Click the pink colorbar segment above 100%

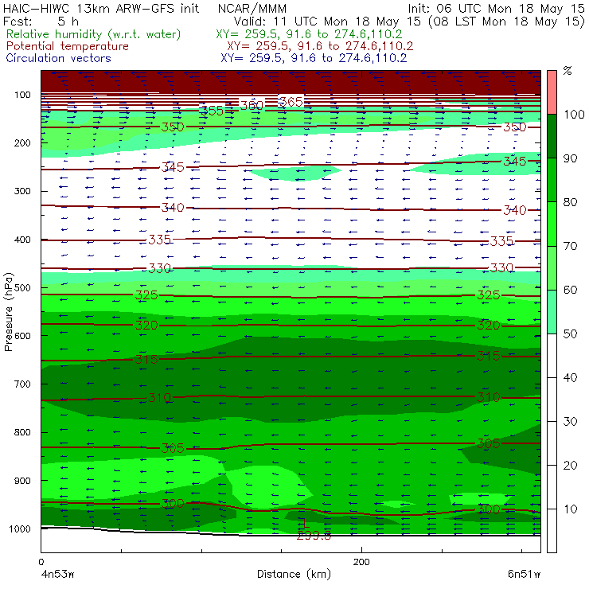pos(552,92)
